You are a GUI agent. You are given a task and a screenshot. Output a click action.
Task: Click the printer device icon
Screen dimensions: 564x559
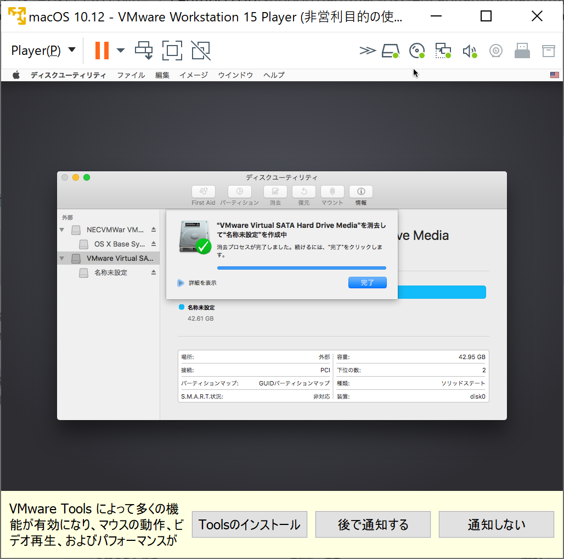549,51
